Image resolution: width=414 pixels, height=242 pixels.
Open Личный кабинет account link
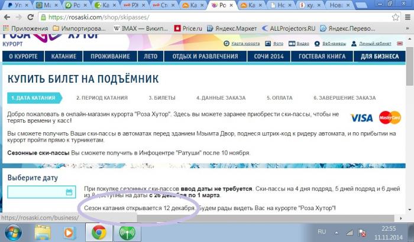click(371, 44)
